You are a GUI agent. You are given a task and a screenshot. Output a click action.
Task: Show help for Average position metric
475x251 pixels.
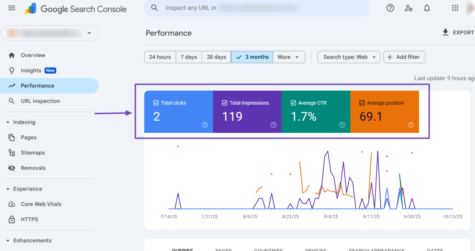coord(410,125)
